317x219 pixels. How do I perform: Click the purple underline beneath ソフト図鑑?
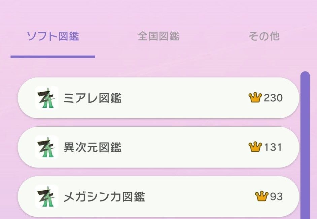point(53,57)
